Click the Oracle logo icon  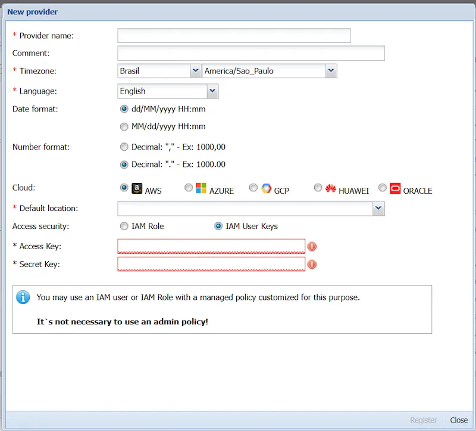click(395, 189)
